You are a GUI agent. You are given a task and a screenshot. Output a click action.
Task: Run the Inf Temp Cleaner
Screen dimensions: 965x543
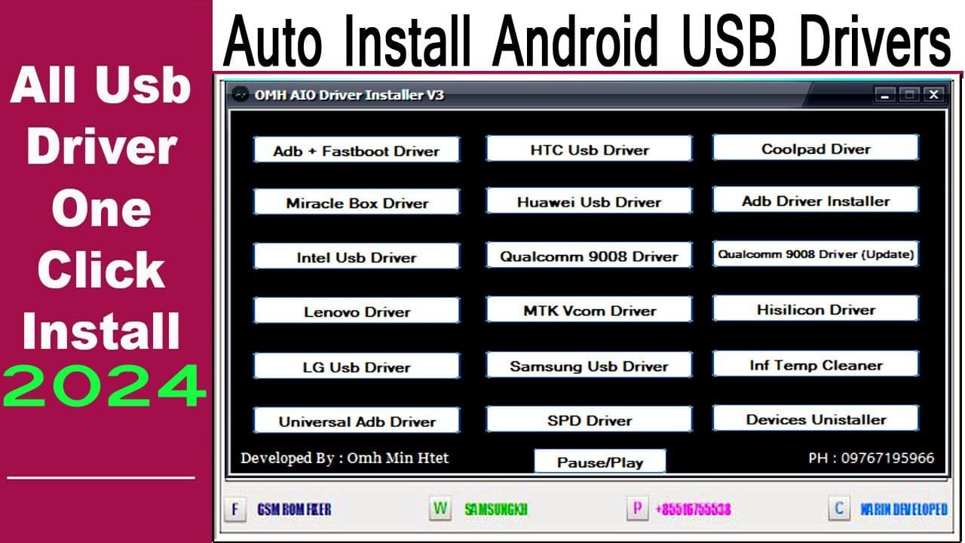pos(816,364)
